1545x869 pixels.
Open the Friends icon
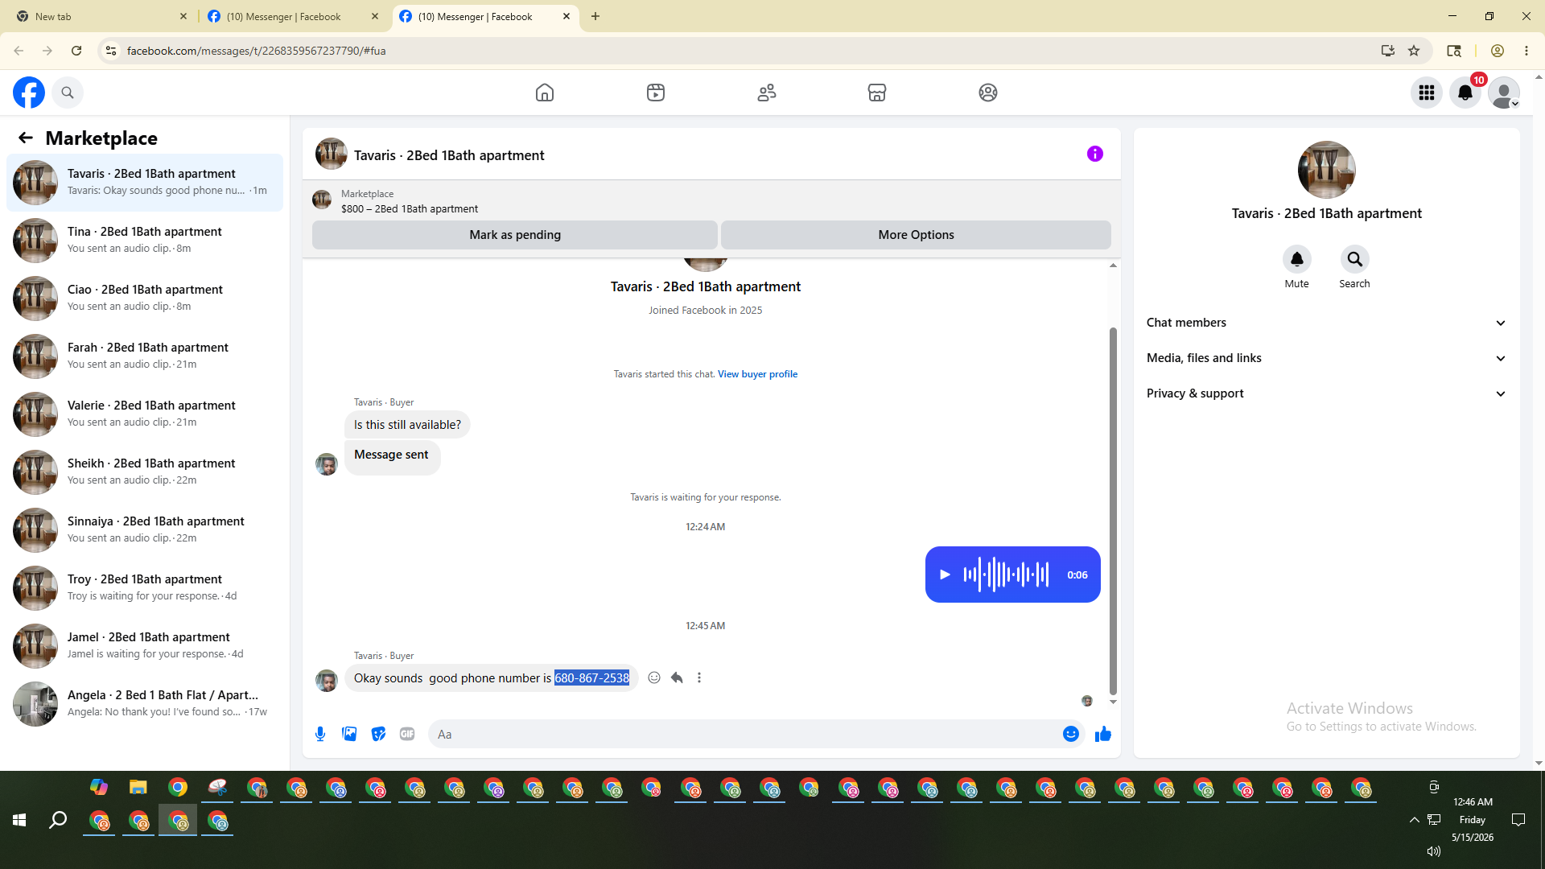coord(767,93)
